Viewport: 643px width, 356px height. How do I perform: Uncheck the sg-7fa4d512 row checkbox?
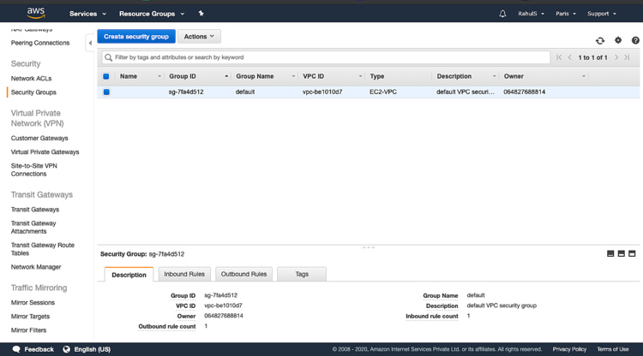[x=106, y=92]
